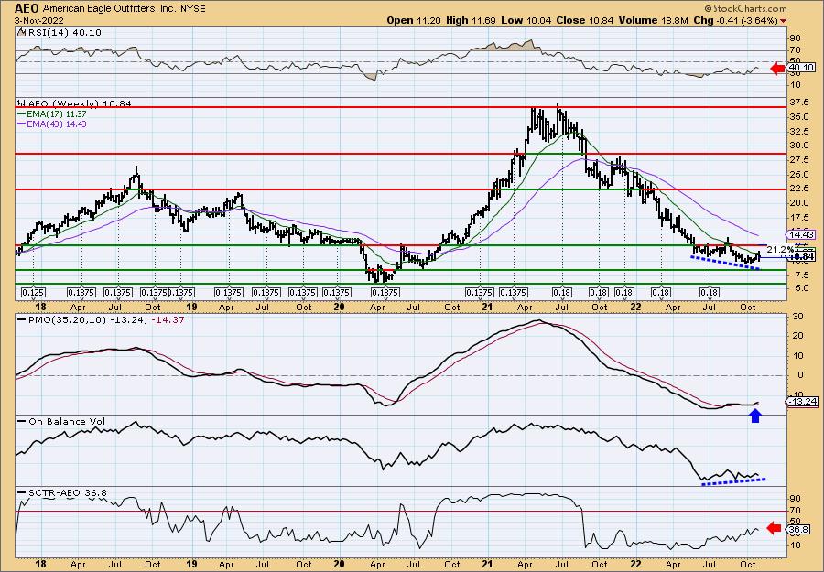The image size is (824, 572).
Task: Click the 0.125 dividend label
Action: [33, 292]
